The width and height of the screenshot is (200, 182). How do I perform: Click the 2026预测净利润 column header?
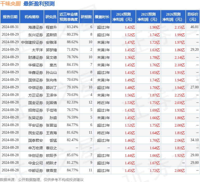tap(173, 17)
